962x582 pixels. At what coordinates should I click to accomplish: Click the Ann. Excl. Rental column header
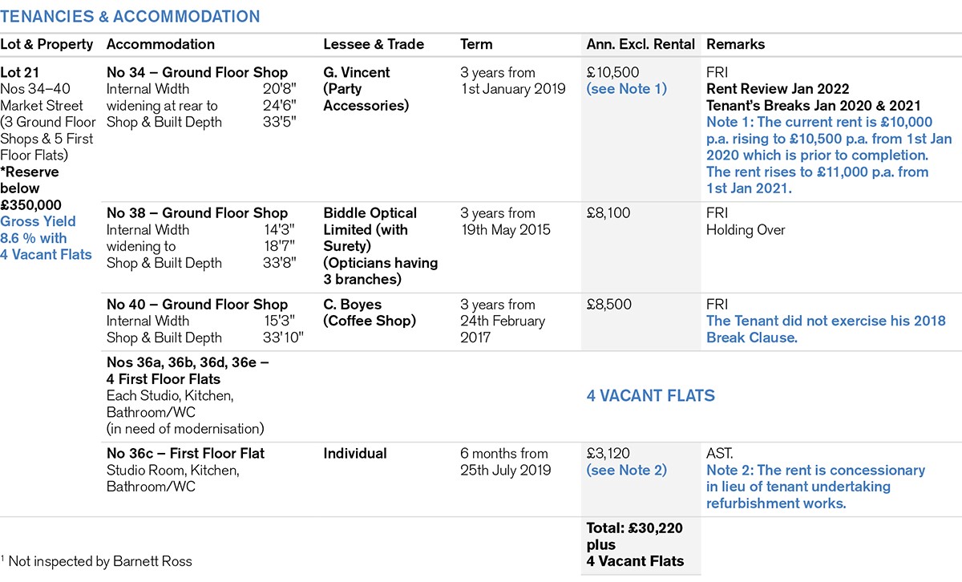[x=641, y=44]
